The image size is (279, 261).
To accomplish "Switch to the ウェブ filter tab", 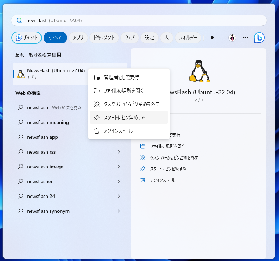I will click(x=129, y=38).
